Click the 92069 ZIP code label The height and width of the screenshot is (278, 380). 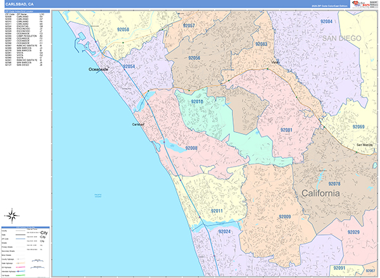click(x=358, y=127)
